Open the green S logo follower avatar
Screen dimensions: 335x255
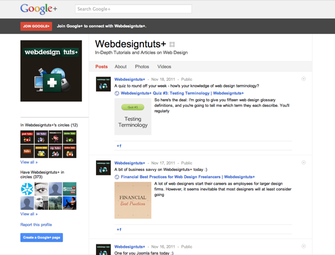[70, 189]
